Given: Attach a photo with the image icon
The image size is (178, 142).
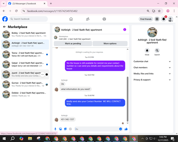Looking at the screenshot, I should point(61,129).
